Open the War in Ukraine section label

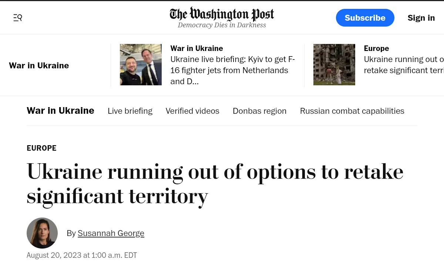39,65
